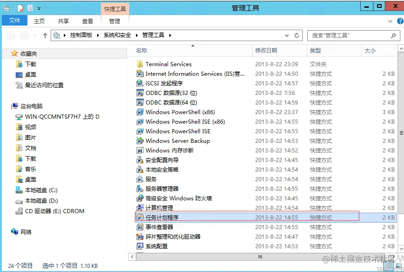
Task: Click the Windows 内存诊断 icon
Action: tap(140, 151)
